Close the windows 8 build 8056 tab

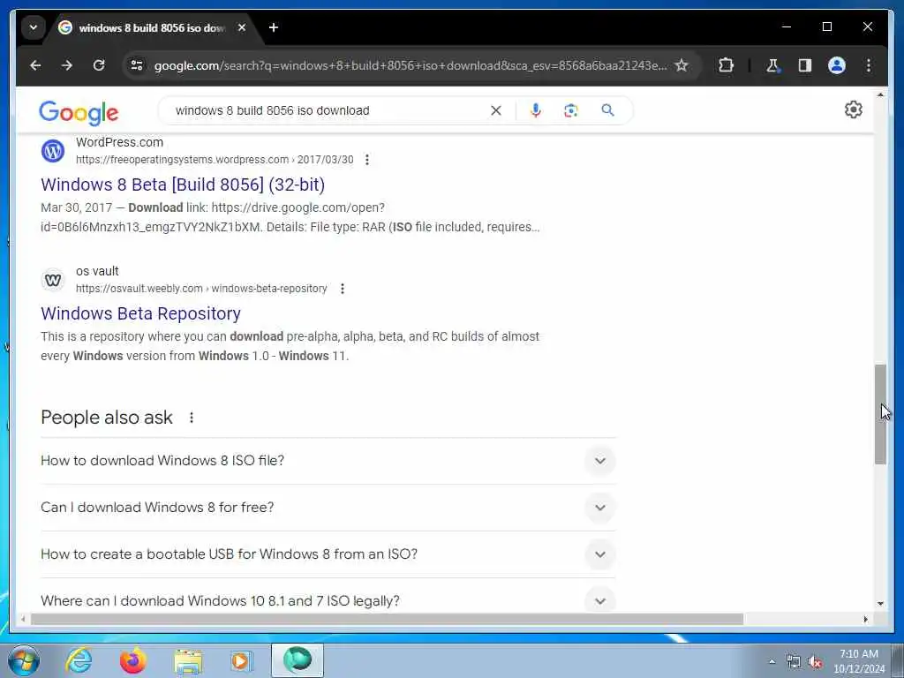pyautogui.click(x=242, y=27)
